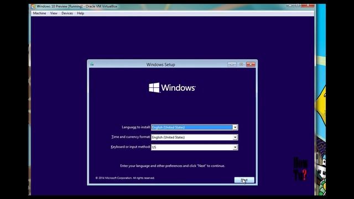
Task: Open the View menu
Action: [54, 13]
